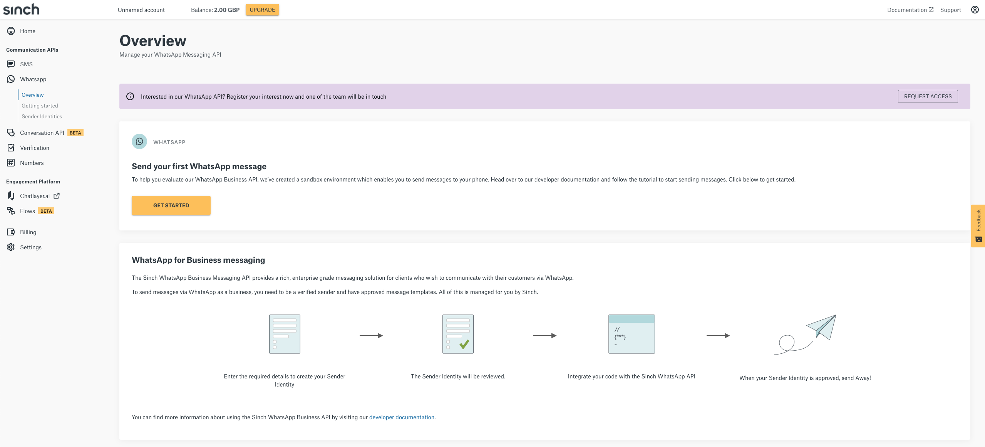Open the Getting started submenu item

click(40, 106)
